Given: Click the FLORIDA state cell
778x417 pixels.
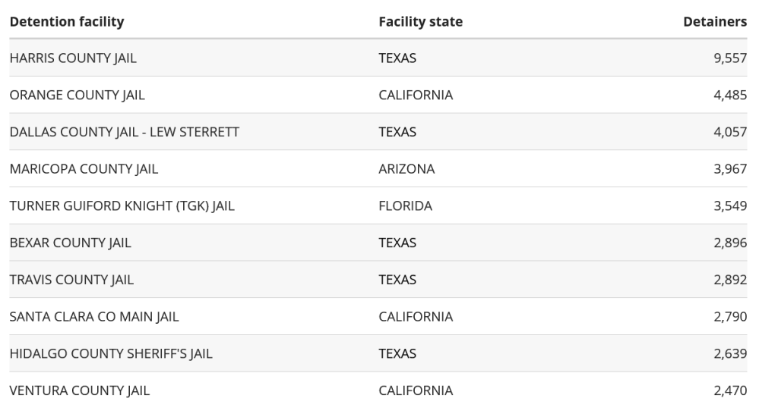Looking at the screenshot, I should (x=405, y=206).
